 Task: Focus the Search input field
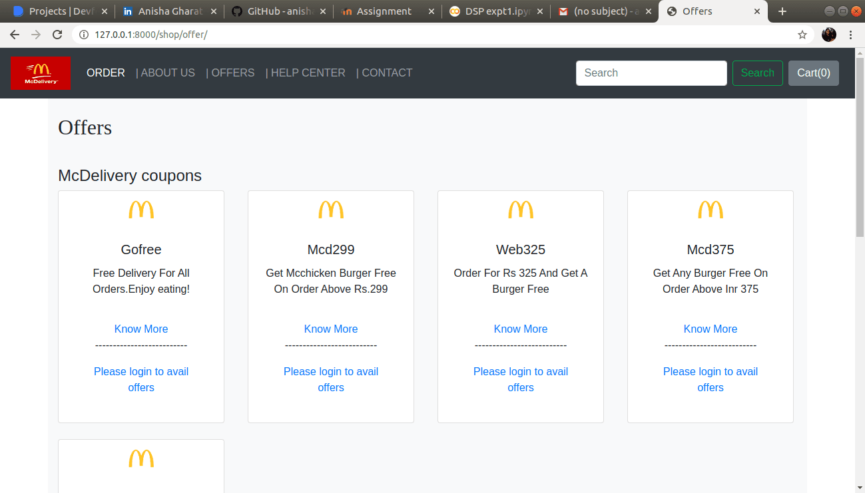651,73
